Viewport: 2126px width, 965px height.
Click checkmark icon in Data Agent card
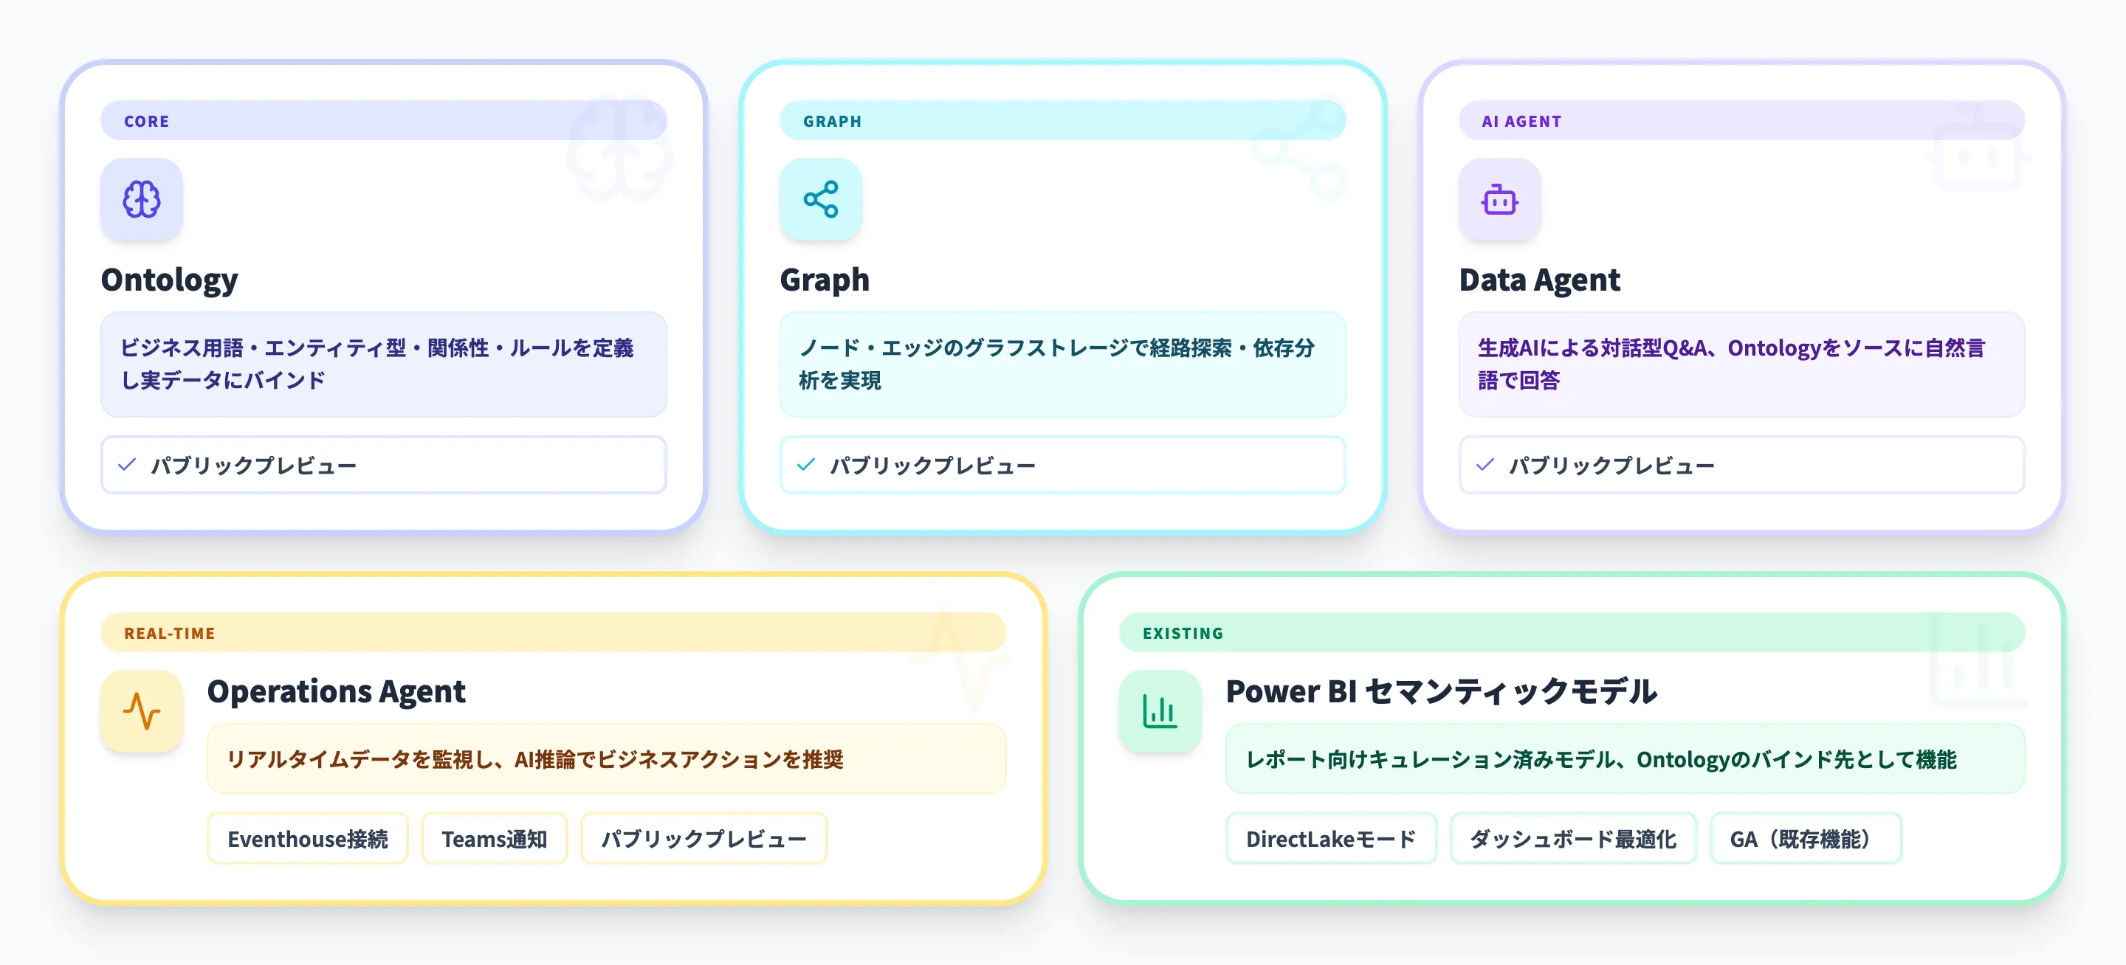tap(1485, 466)
